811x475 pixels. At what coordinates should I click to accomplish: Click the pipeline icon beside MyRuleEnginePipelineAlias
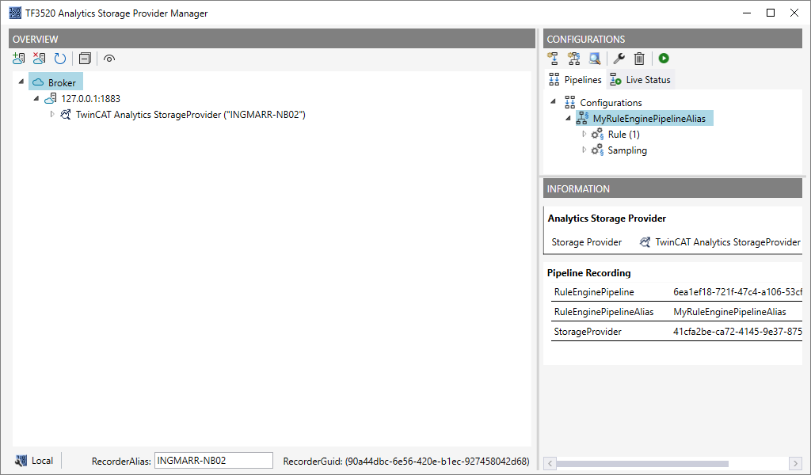point(582,119)
